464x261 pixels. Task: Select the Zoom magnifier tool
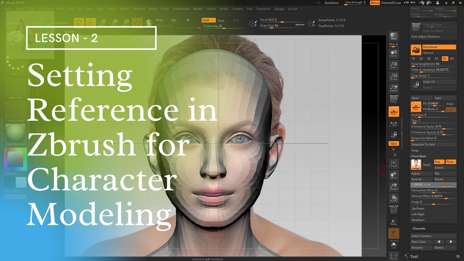coord(393,65)
